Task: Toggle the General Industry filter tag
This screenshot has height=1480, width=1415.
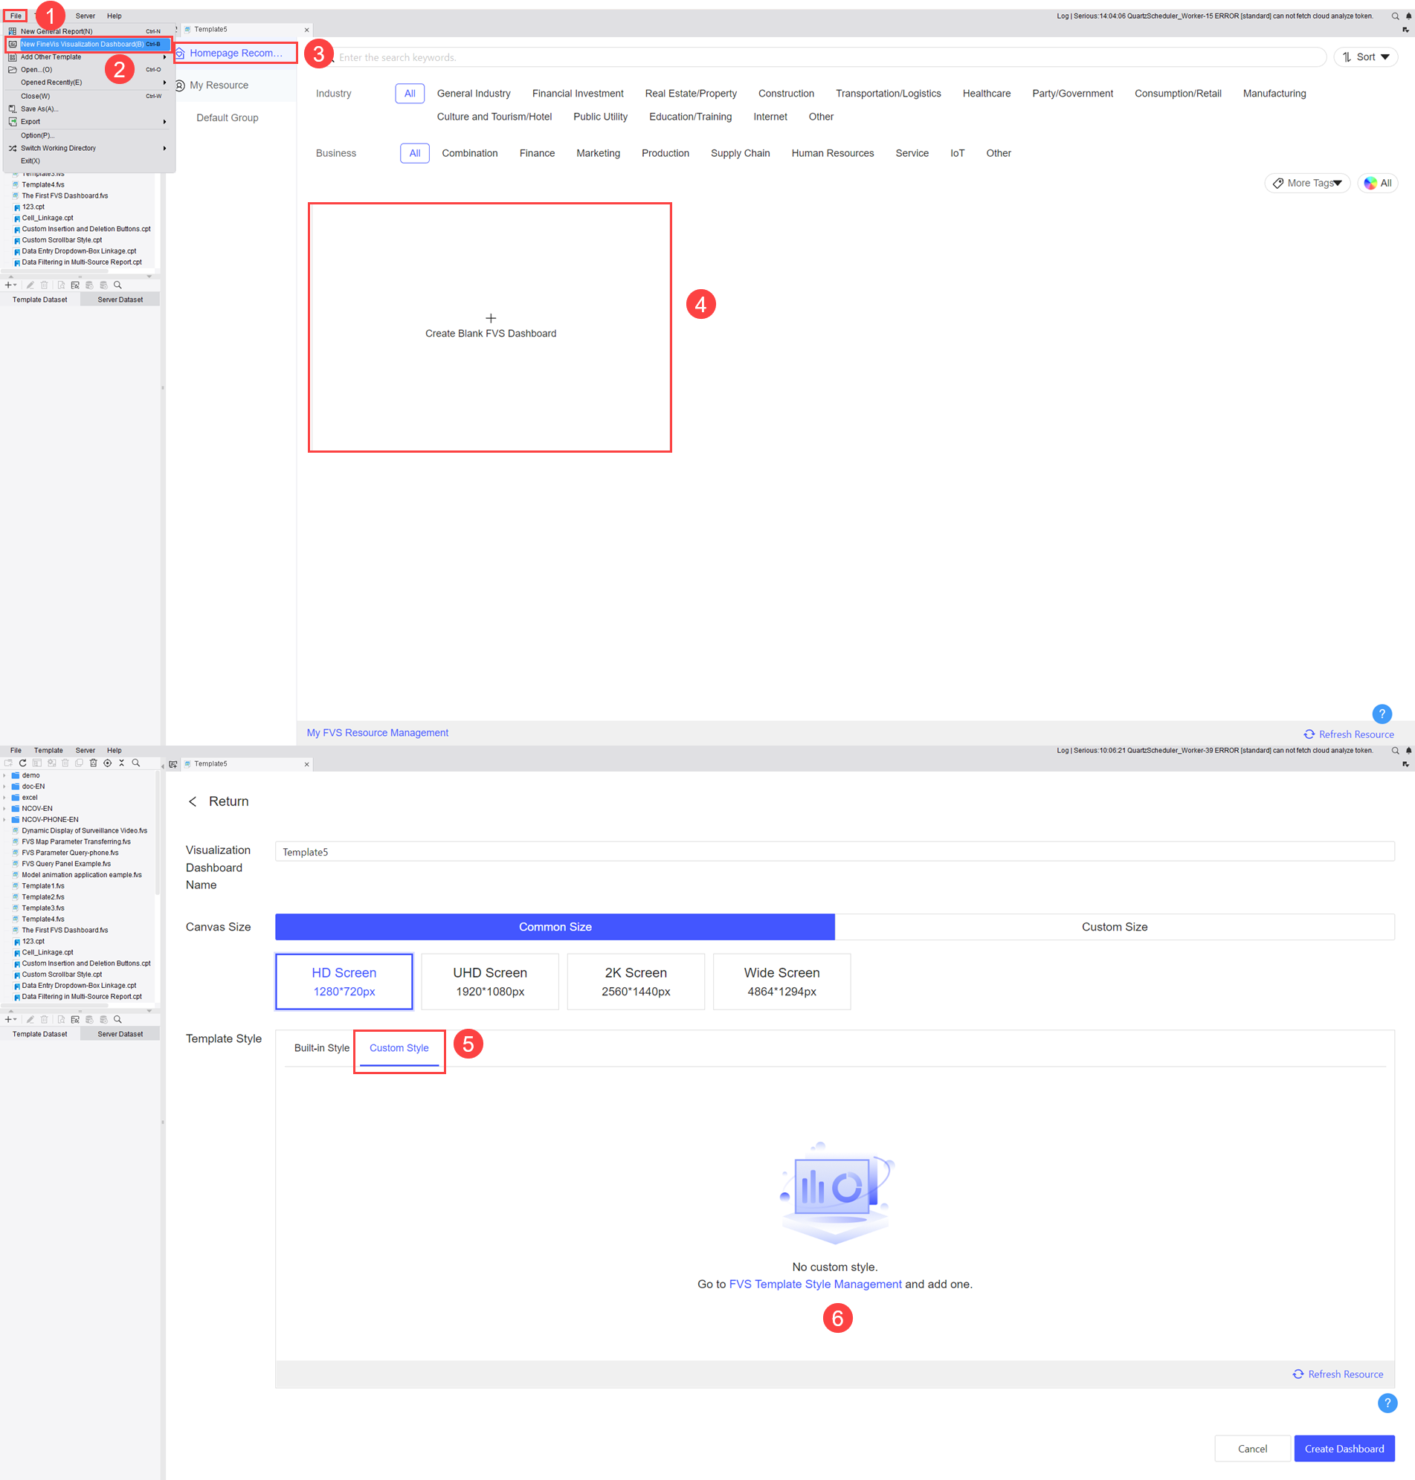Action: tap(473, 94)
